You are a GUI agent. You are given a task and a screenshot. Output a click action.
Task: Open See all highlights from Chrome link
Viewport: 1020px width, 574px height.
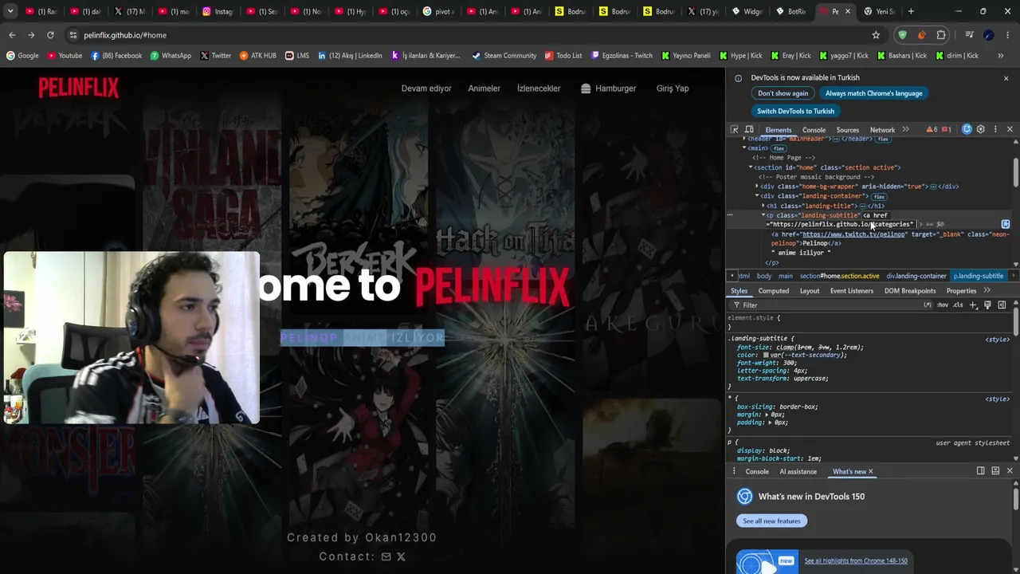click(x=856, y=560)
